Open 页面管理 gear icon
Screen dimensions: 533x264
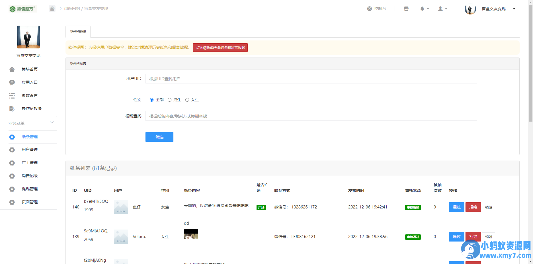(12, 202)
